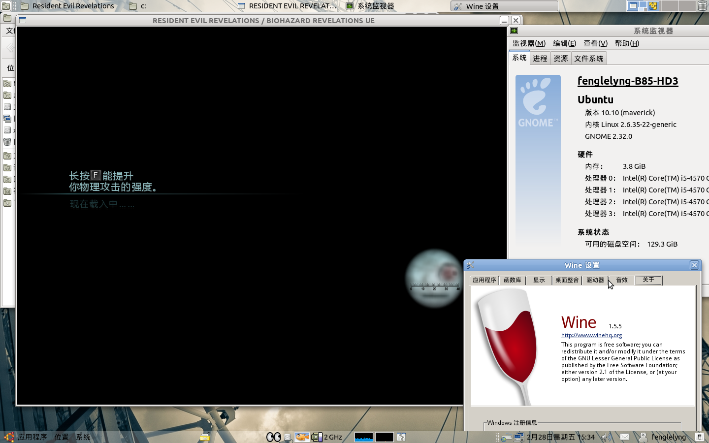Open the 帮助(H) menu in System Monitor
The width and height of the screenshot is (709, 443).
point(627,43)
